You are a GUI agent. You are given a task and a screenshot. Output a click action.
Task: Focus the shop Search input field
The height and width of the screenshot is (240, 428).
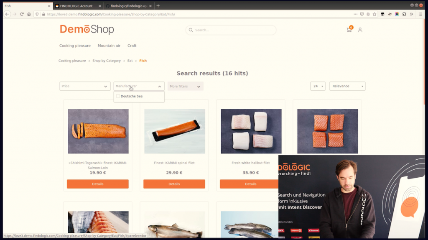point(231,30)
